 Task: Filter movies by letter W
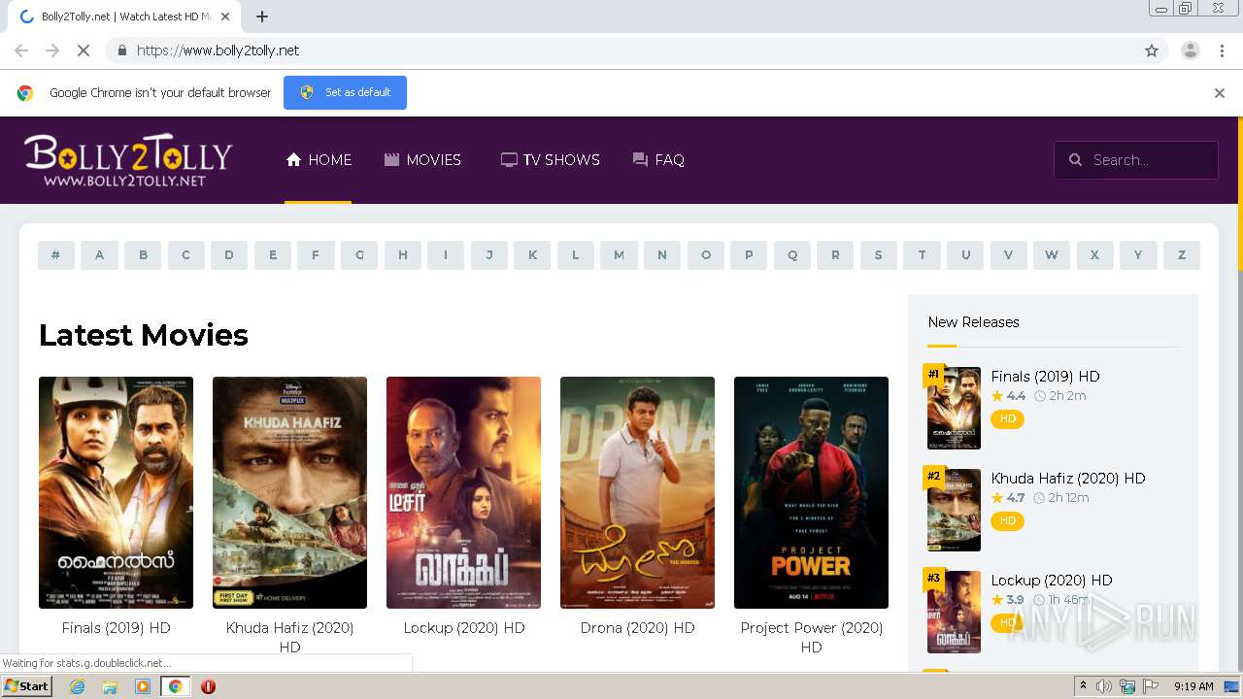pos(1052,255)
